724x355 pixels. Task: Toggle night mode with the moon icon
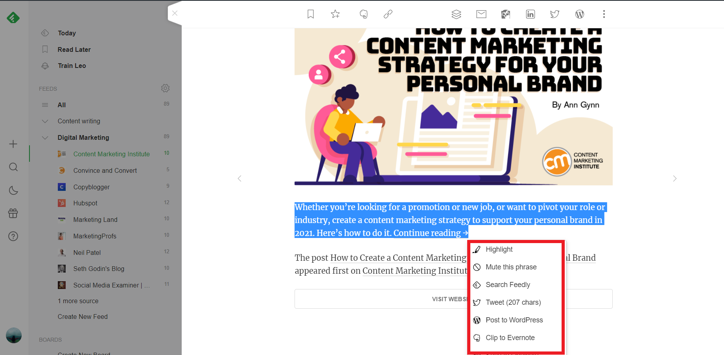[x=13, y=190]
